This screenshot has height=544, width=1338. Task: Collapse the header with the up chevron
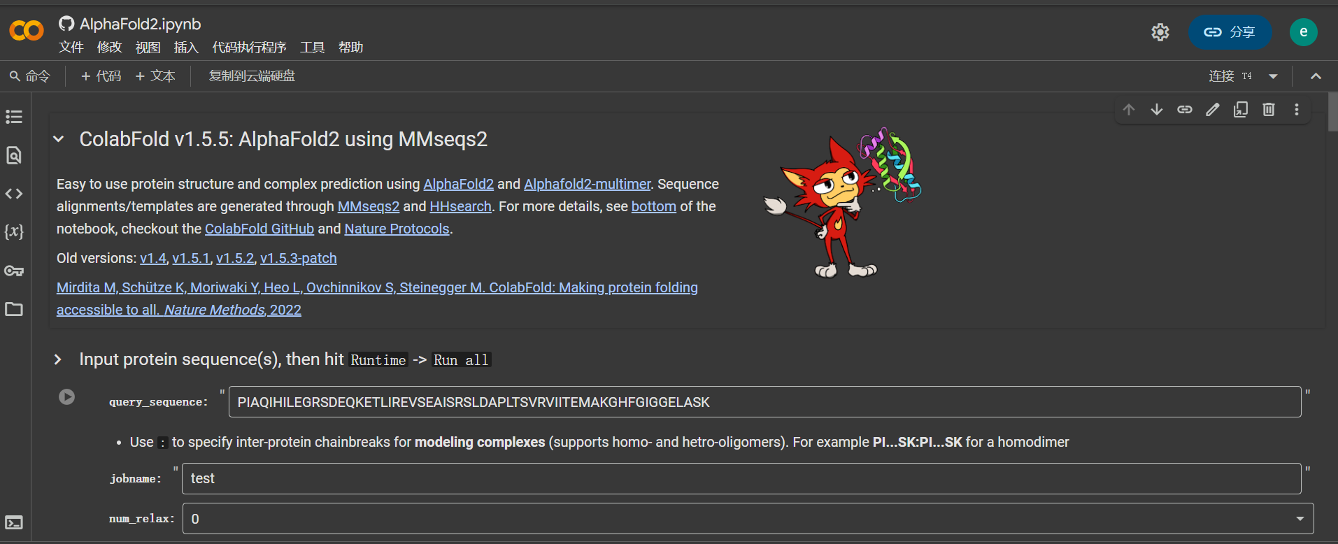point(1316,76)
